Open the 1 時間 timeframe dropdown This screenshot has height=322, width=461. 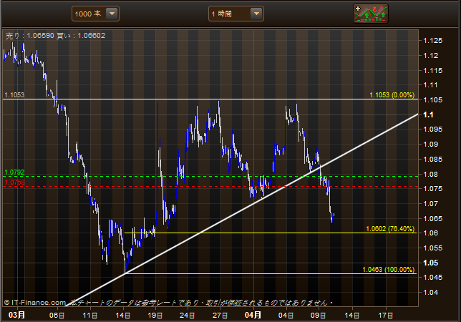[x=236, y=14]
